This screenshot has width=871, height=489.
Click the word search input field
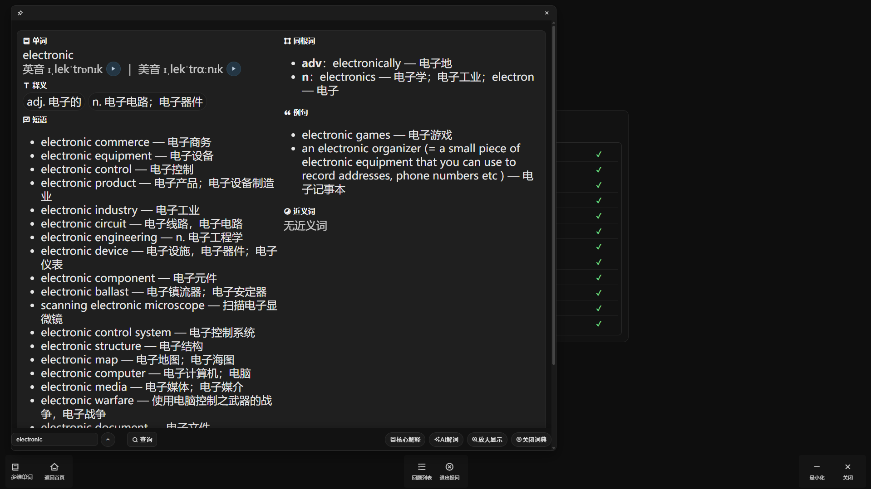[54, 440]
